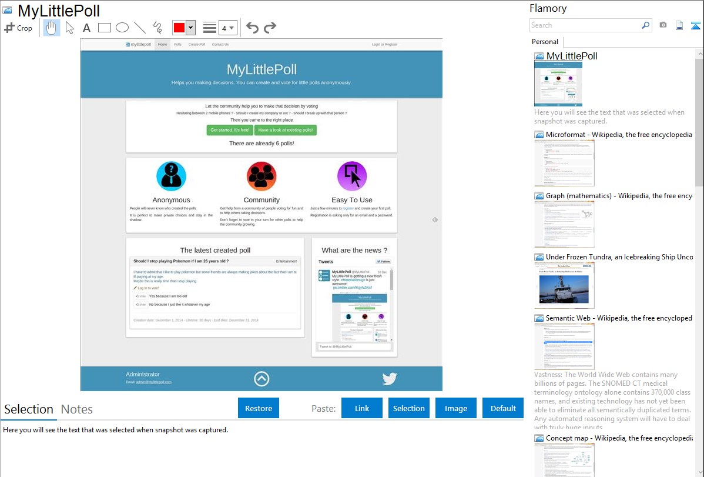The image size is (704, 477).
Task: Click the Follow button in the Tweets widget
Action: tap(383, 262)
